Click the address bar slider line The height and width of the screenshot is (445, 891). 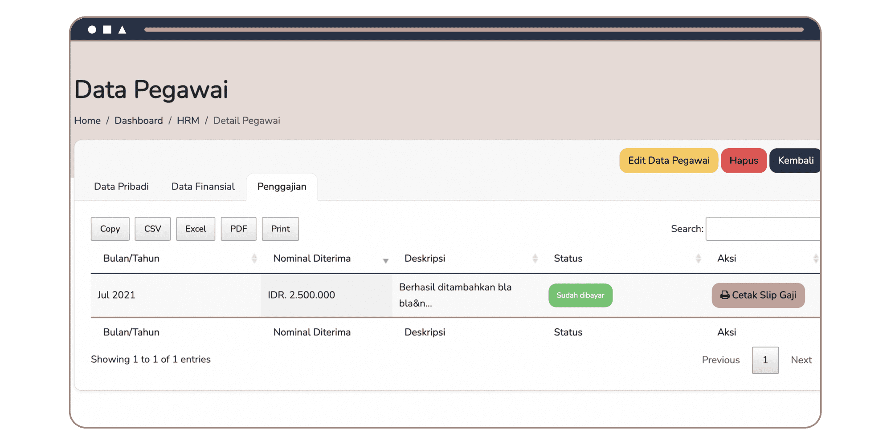[473, 30]
